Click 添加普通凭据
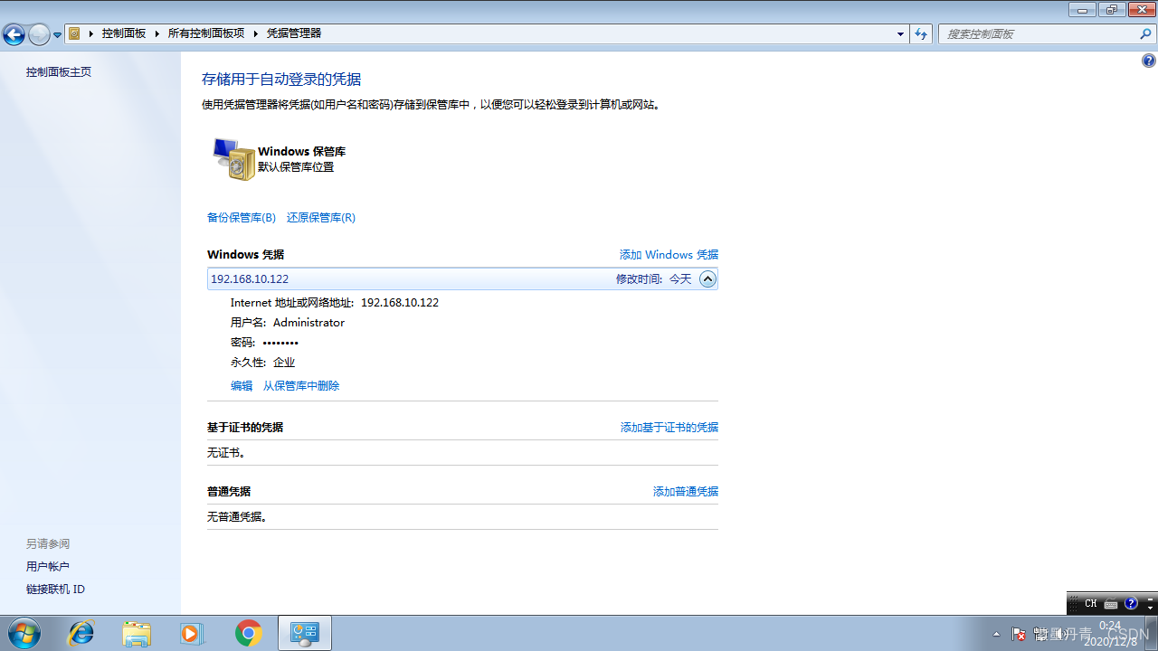The height and width of the screenshot is (651, 1158). coord(686,492)
